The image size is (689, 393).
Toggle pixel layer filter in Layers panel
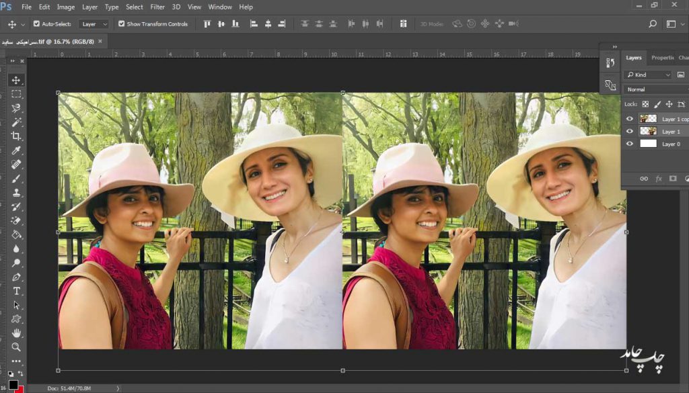tap(681, 75)
